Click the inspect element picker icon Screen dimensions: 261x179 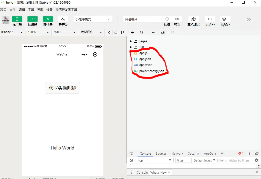(131, 154)
